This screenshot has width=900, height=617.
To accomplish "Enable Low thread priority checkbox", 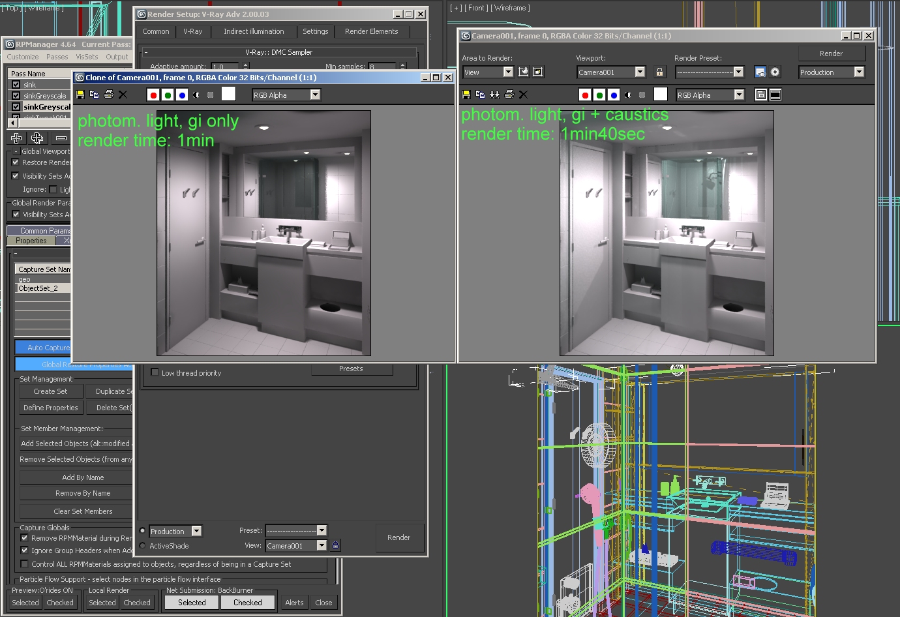I will 155,372.
